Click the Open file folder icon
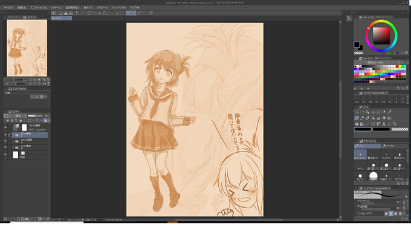This screenshot has width=411, height=230. coord(65,13)
